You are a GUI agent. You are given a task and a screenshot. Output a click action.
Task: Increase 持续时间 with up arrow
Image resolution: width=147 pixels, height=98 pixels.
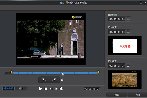coord(128,18)
